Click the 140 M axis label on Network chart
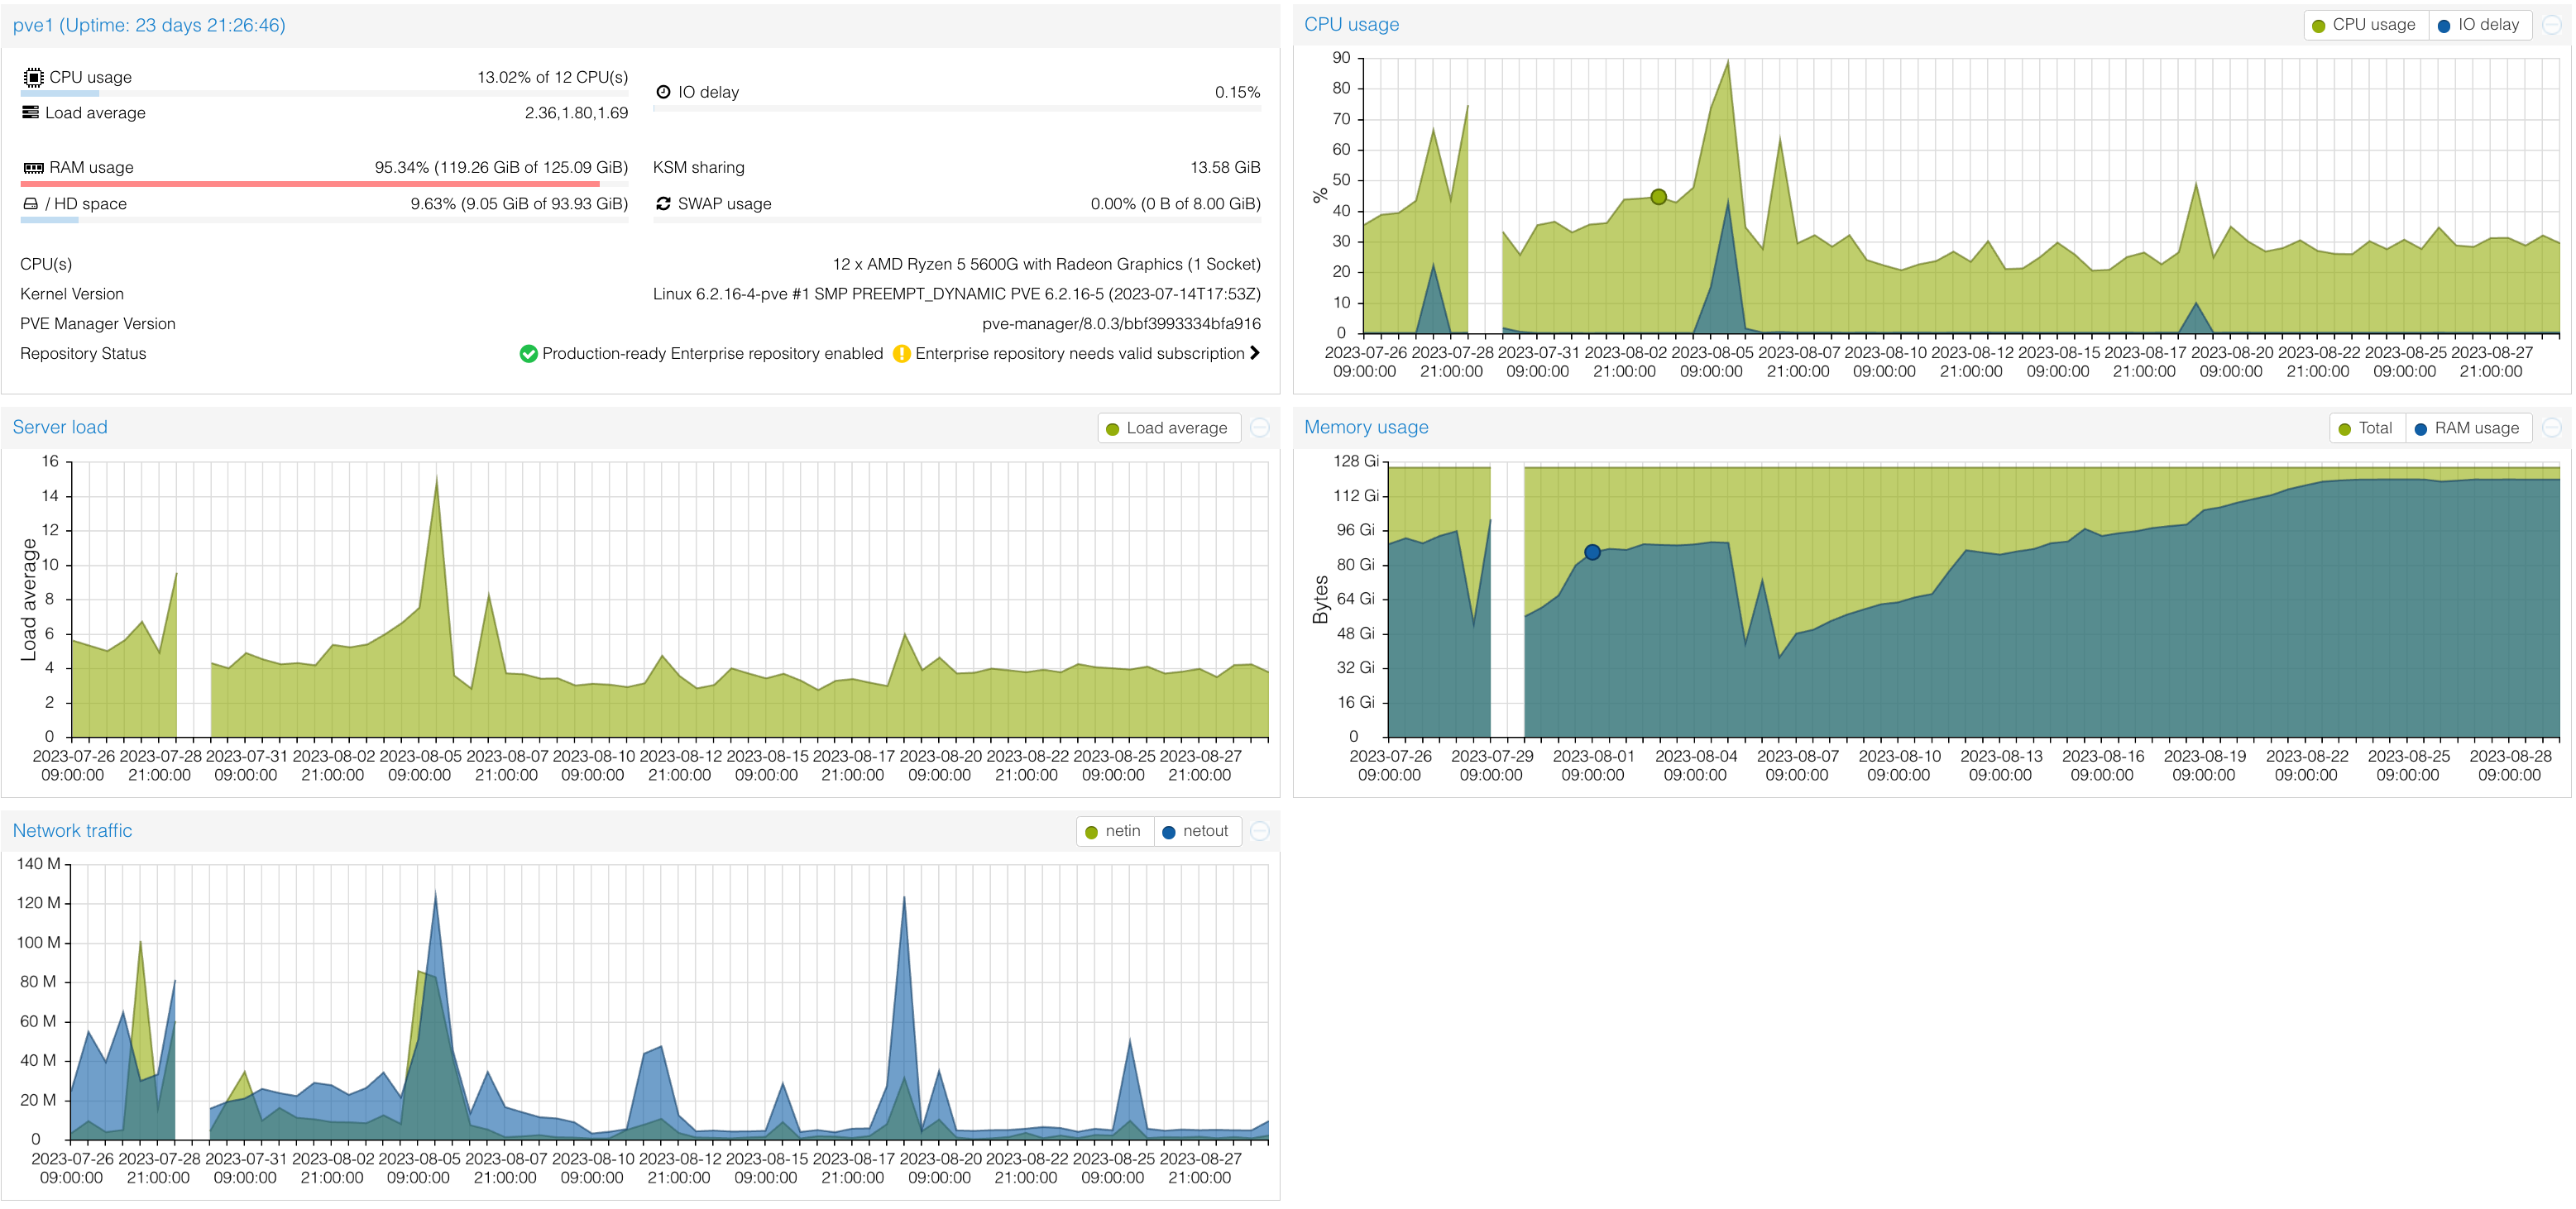The width and height of the screenshot is (2576, 1209). pos(39,864)
